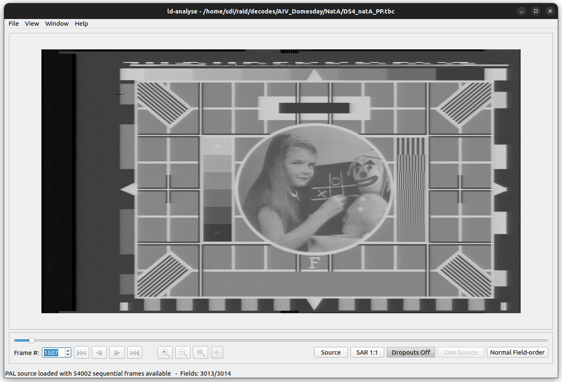Viewport: 562px width, 382px height.
Task: Expand the Window menu
Action: (x=57, y=24)
